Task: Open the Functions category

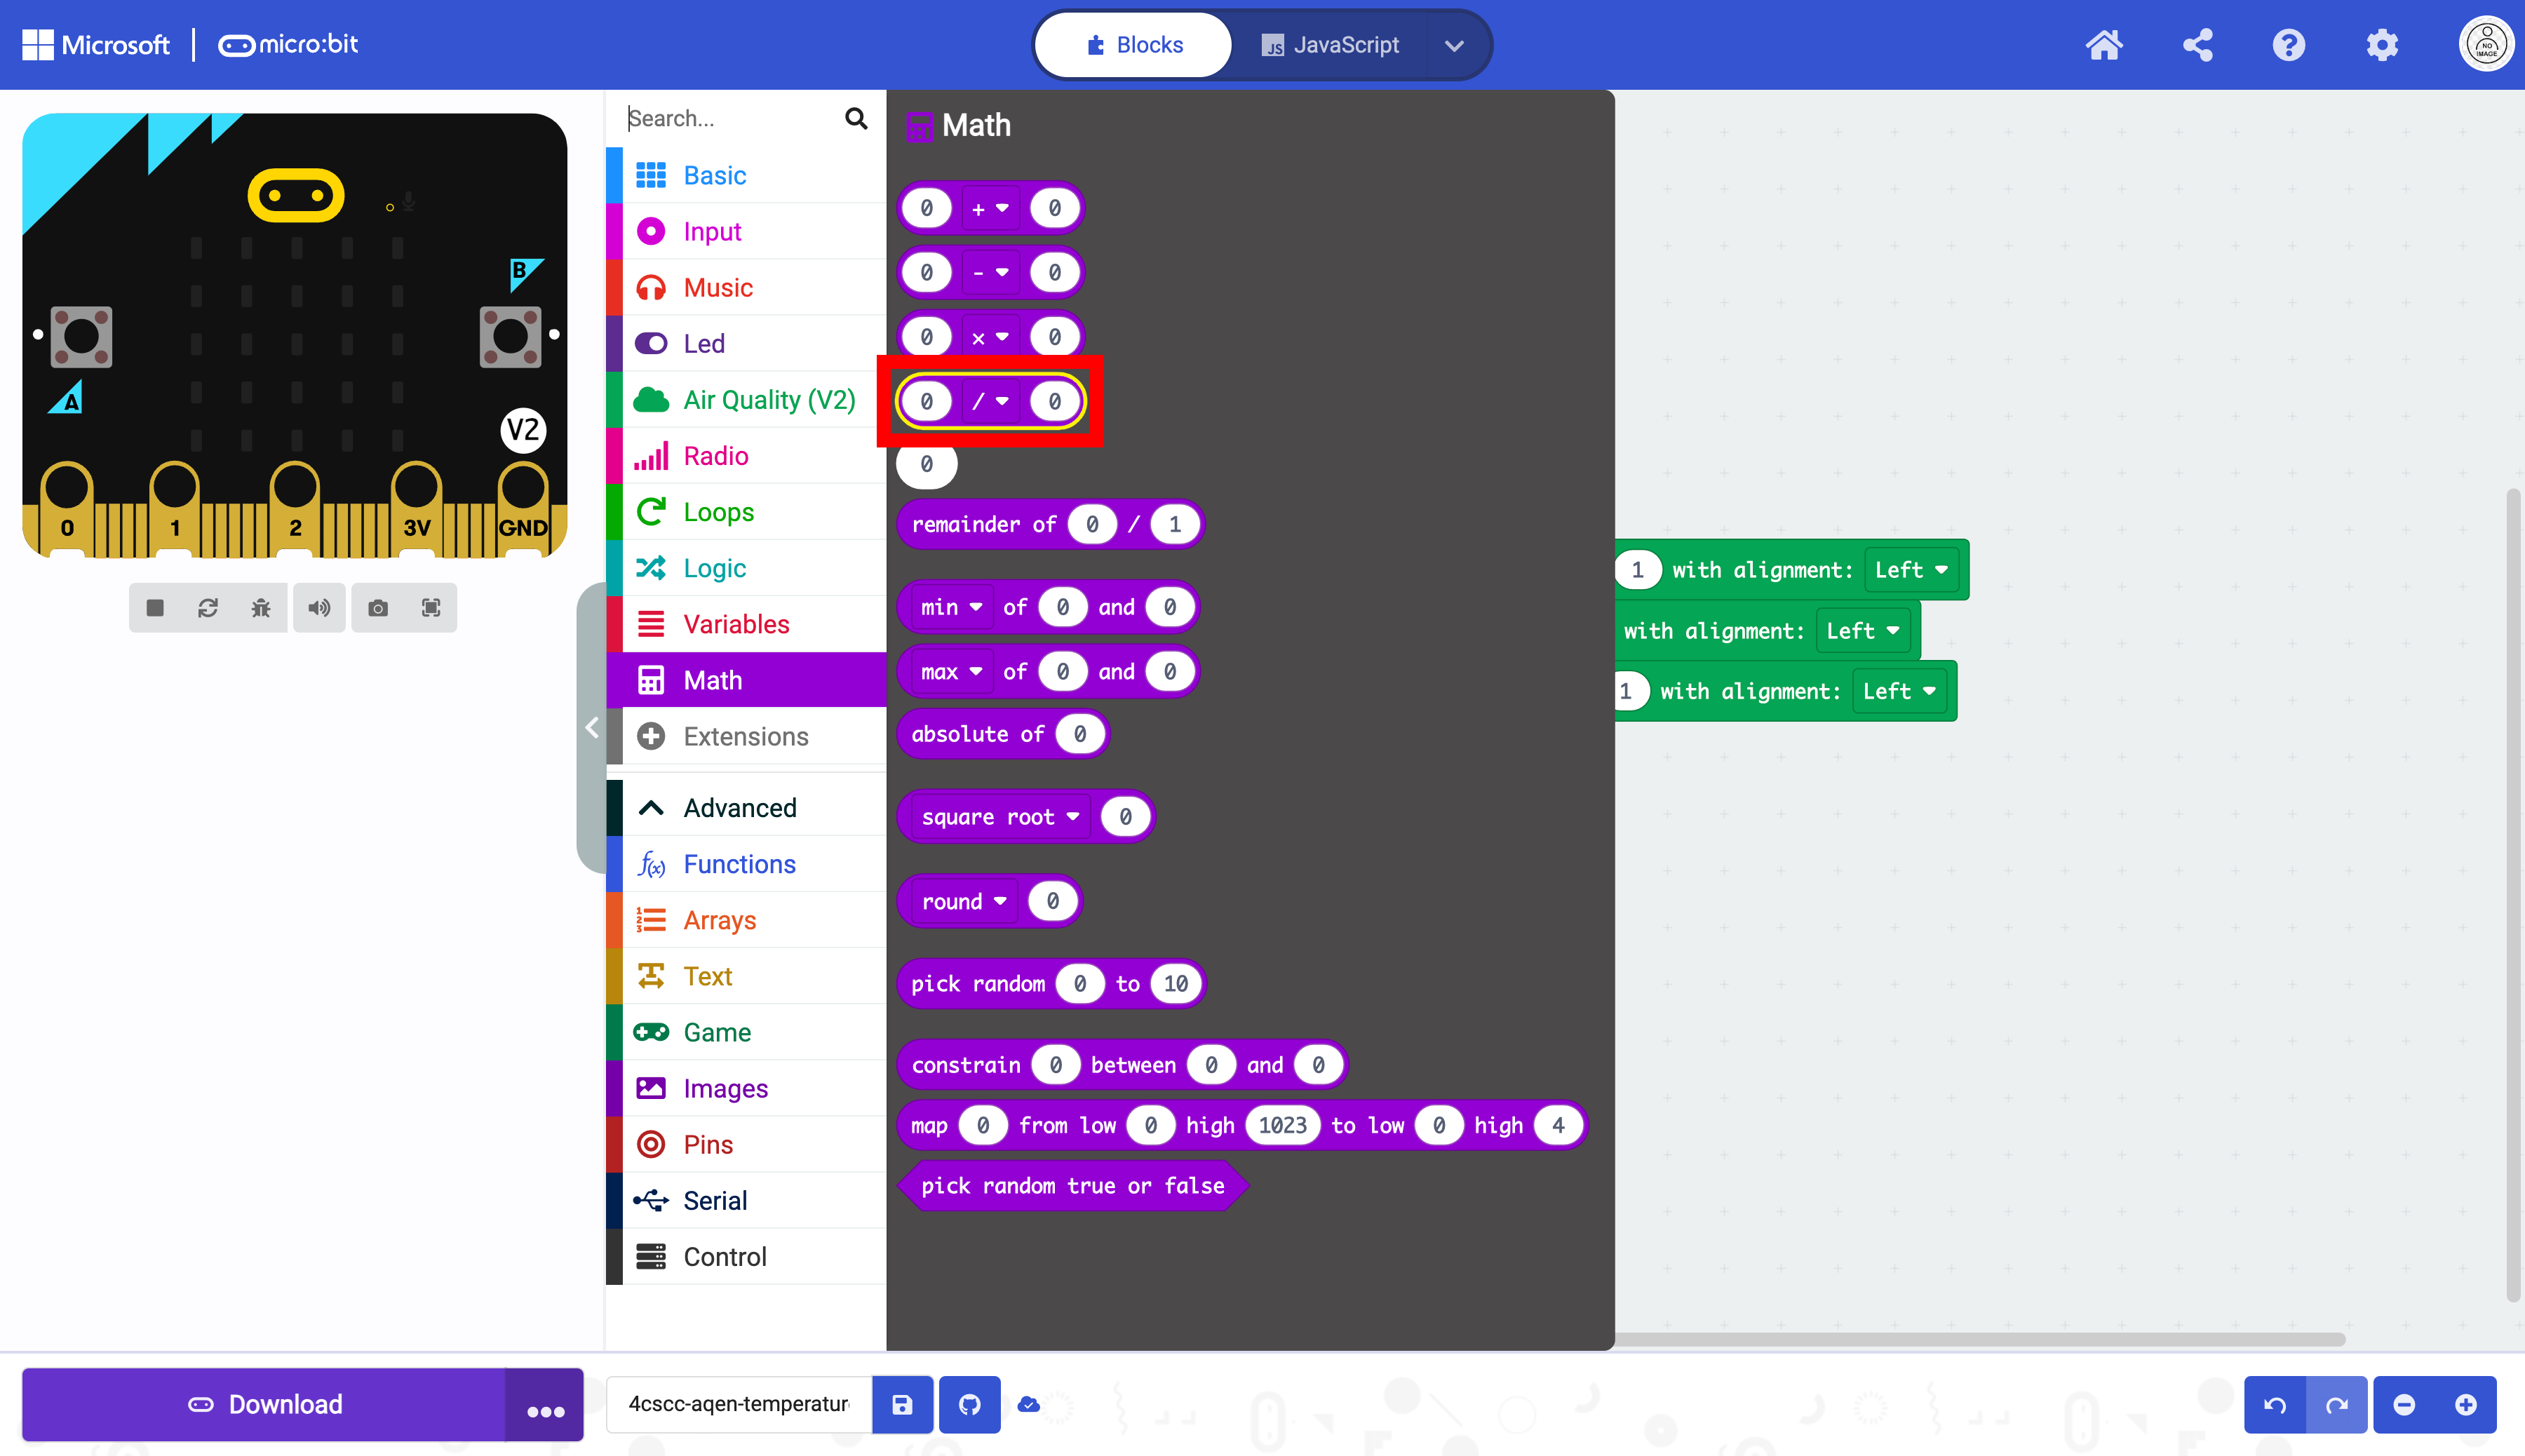Action: click(746, 864)
